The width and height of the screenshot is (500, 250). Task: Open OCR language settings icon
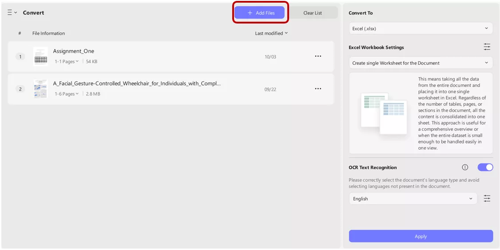(487, 199)
